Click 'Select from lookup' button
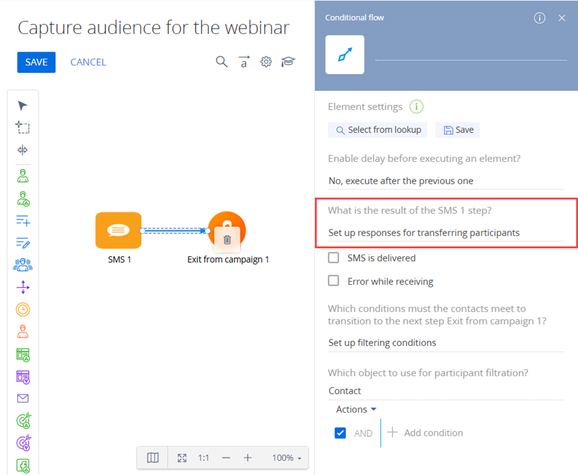Viewport: 578px width, 475px height. (x=378, y=130)
